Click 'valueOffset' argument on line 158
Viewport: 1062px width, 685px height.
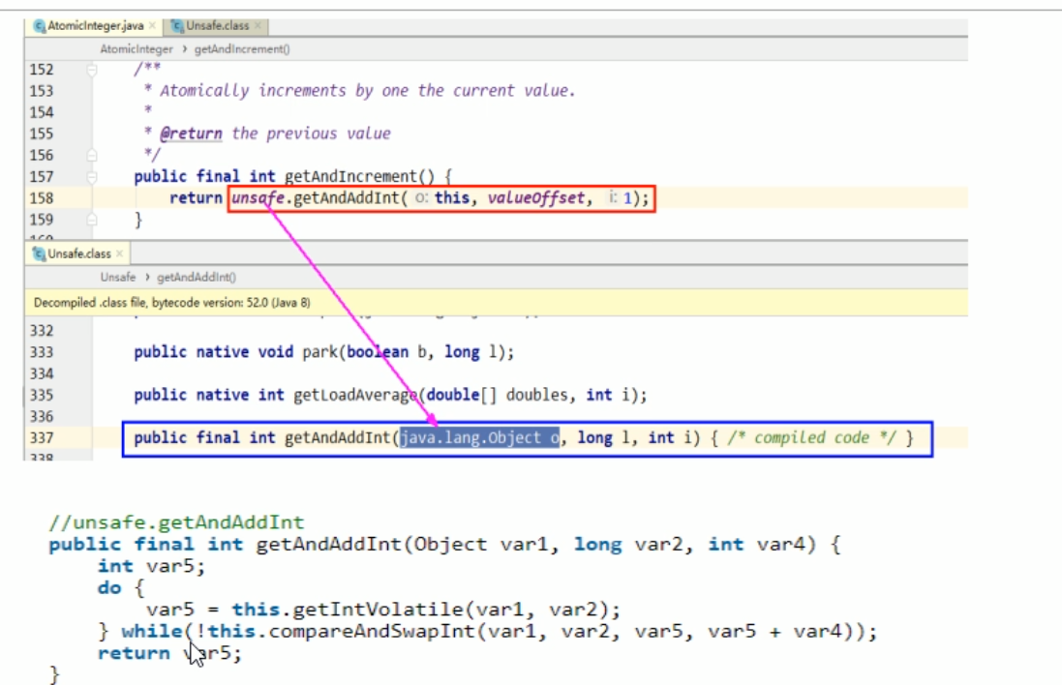pos(535,197)
